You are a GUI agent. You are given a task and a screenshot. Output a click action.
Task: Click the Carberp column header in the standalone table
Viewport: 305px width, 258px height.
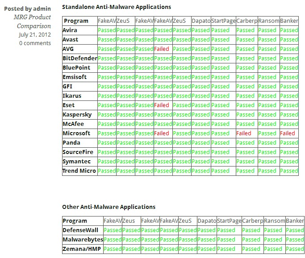pyautogui.click(x=247, y=21)
